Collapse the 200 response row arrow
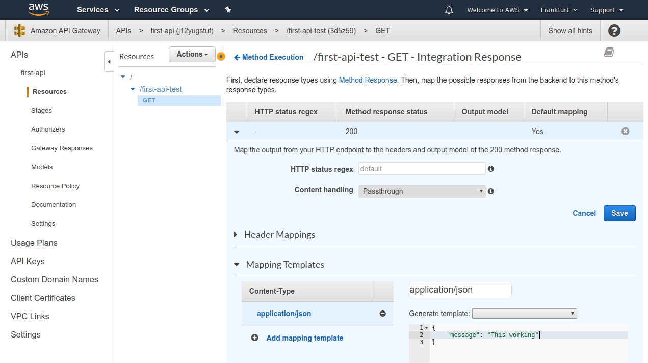This screenshot has height=363, width=648. click(x=237, y=132)
